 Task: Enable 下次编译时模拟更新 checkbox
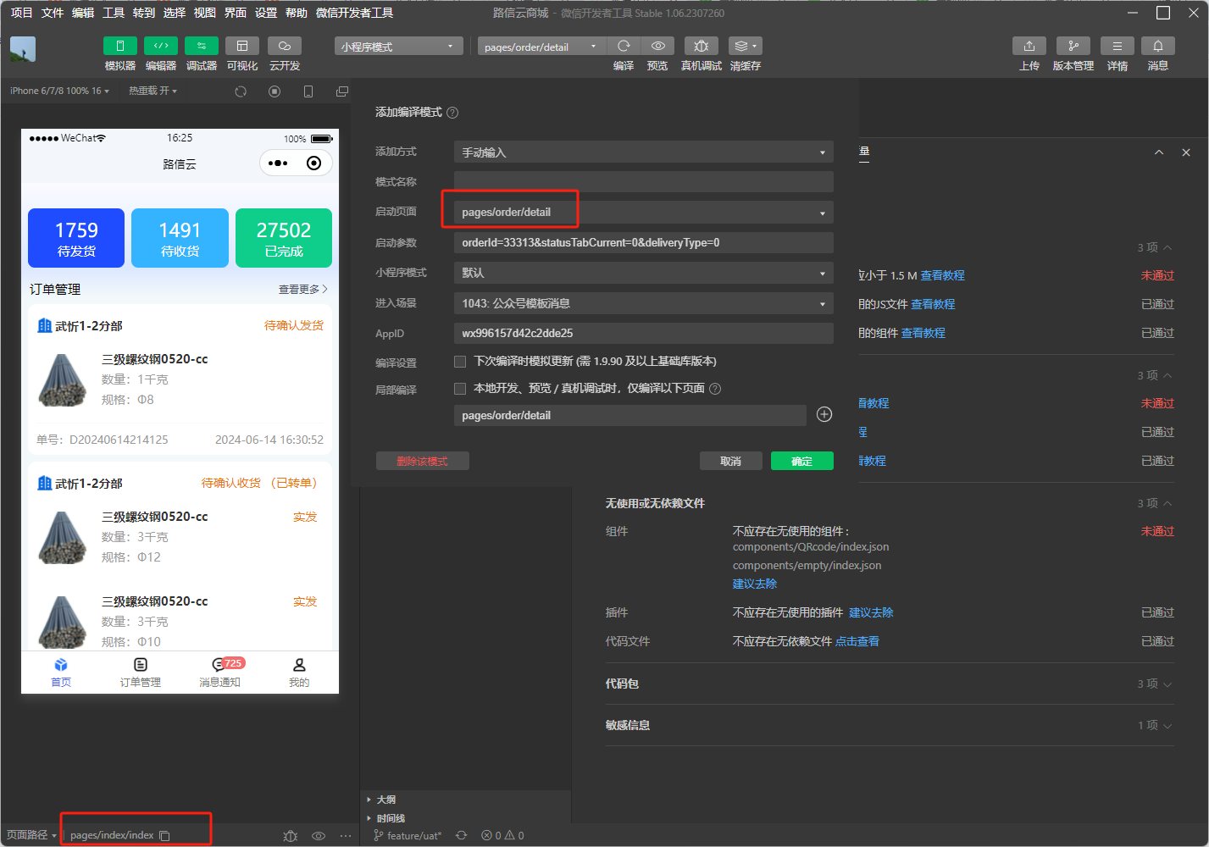coord(460,362)
